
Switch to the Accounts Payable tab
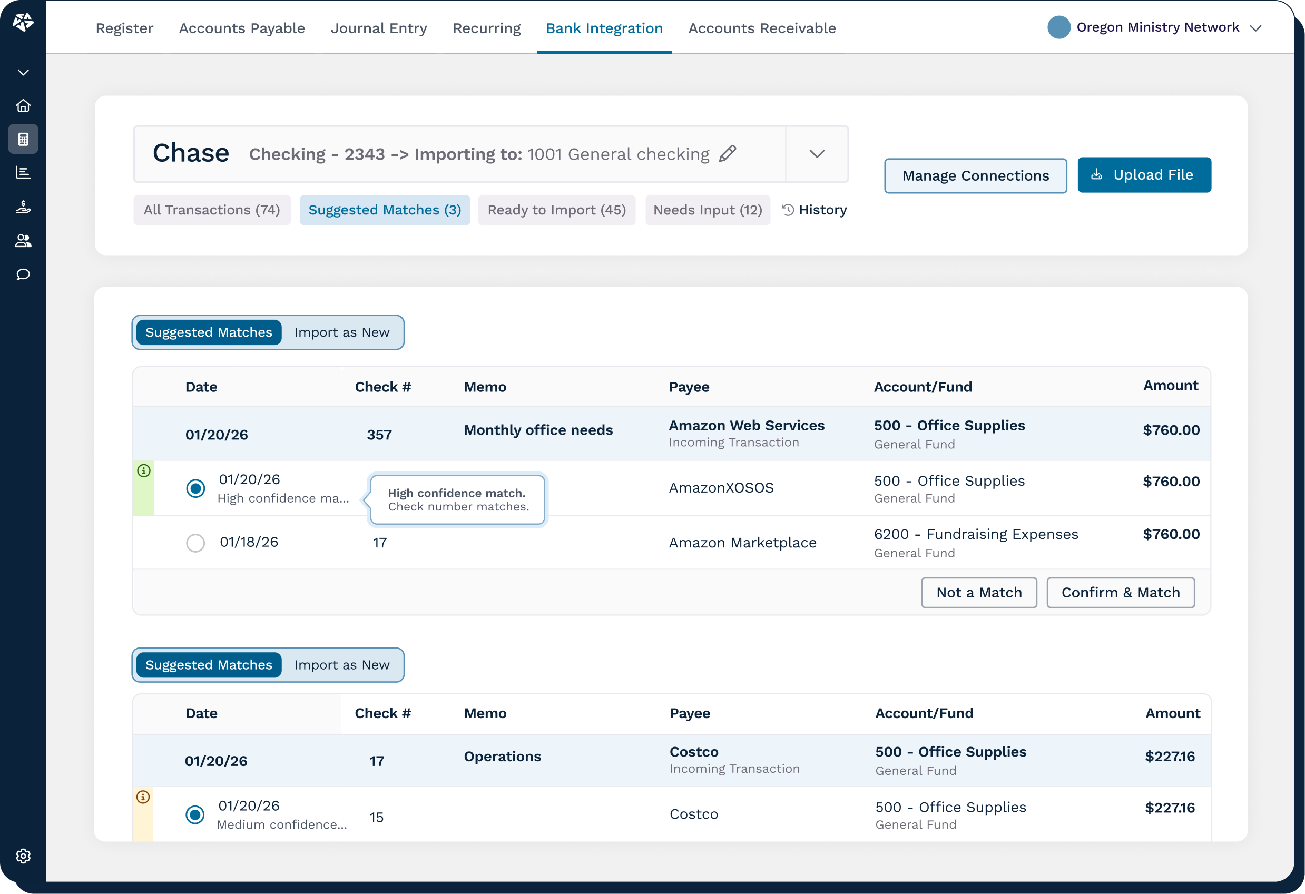pos(242,28)
